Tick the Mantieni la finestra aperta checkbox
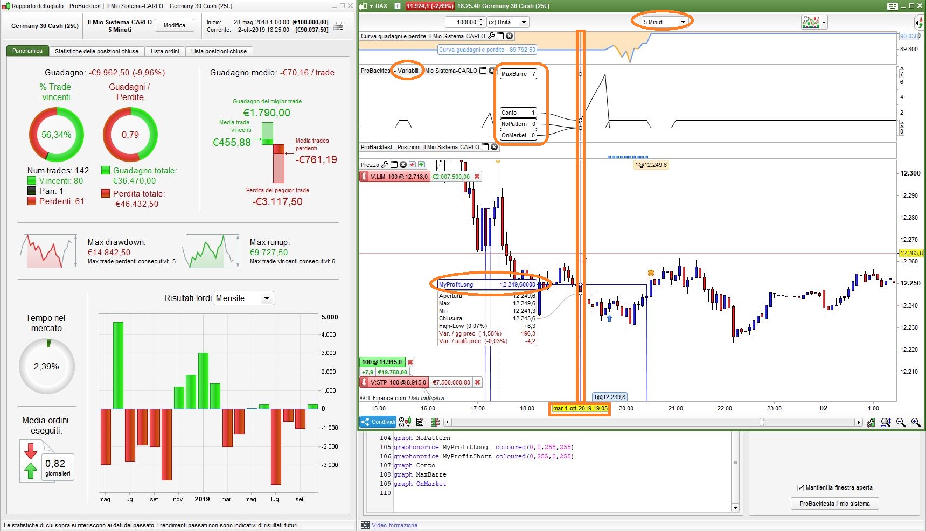This screenshot has width=926, height=531. point(800,487)
